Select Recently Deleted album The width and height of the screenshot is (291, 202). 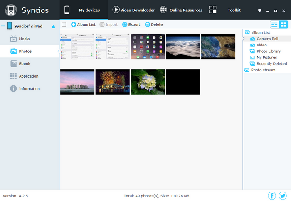click(x=271, y=64)
